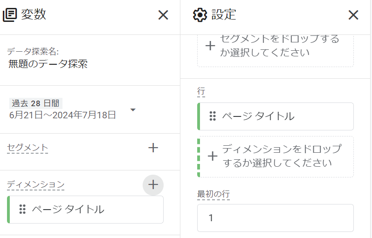Image resolution: width=372 pixels, height=238 pixels.
Task: Click the 行 section label
Action: (x=201, y=91)
